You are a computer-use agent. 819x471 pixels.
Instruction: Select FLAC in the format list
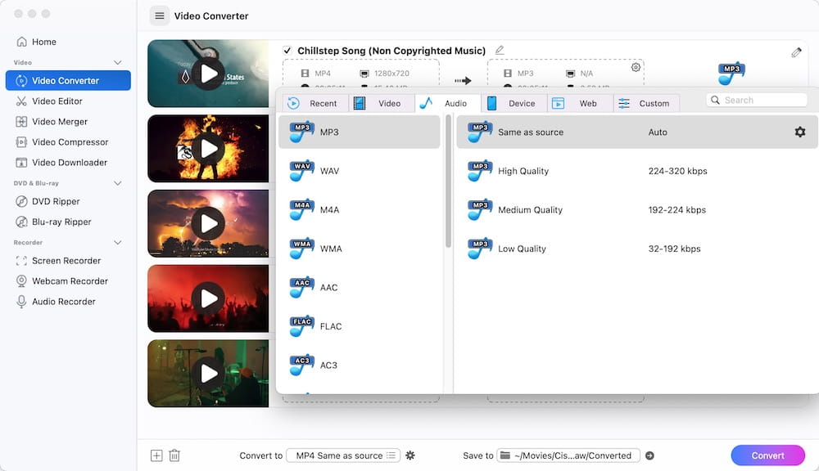360,326
